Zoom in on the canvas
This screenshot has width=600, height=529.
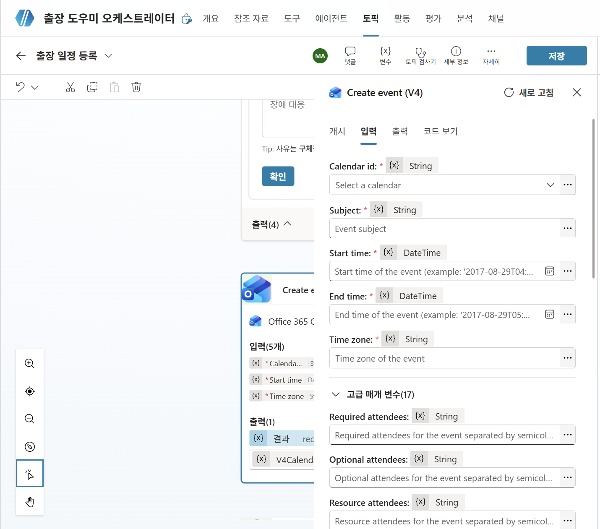pos(29,363)
